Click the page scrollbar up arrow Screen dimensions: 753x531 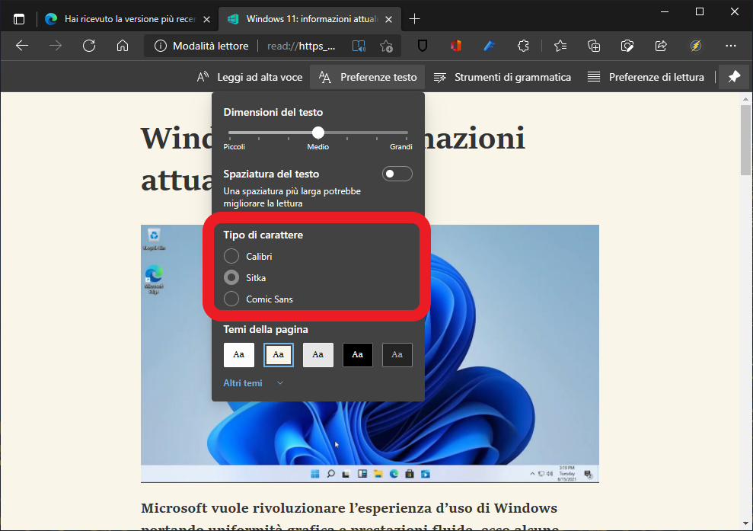(x=746, y=100)
